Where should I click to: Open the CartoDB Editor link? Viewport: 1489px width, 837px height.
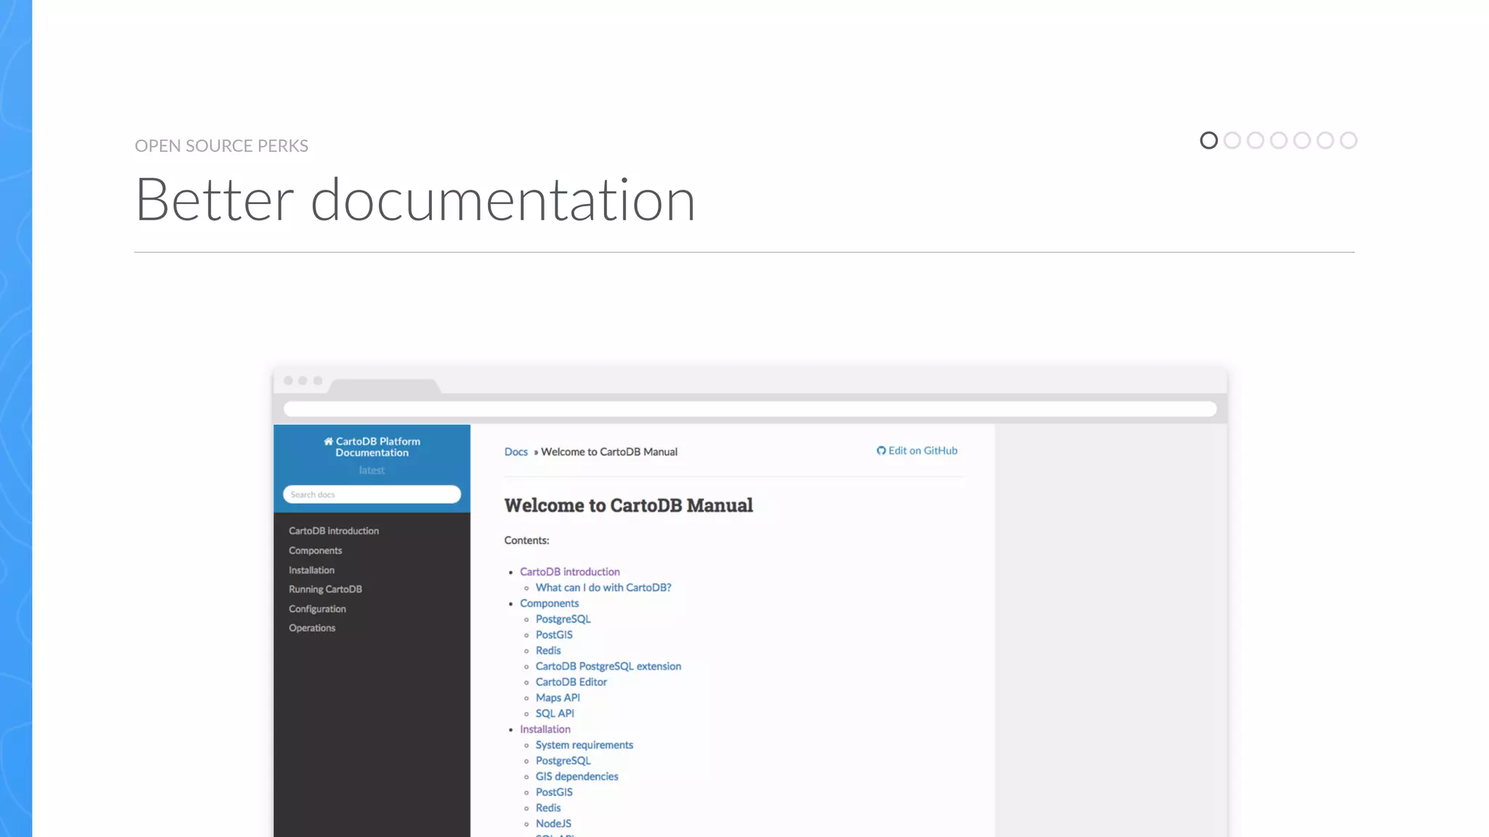(x=571, y=682)
